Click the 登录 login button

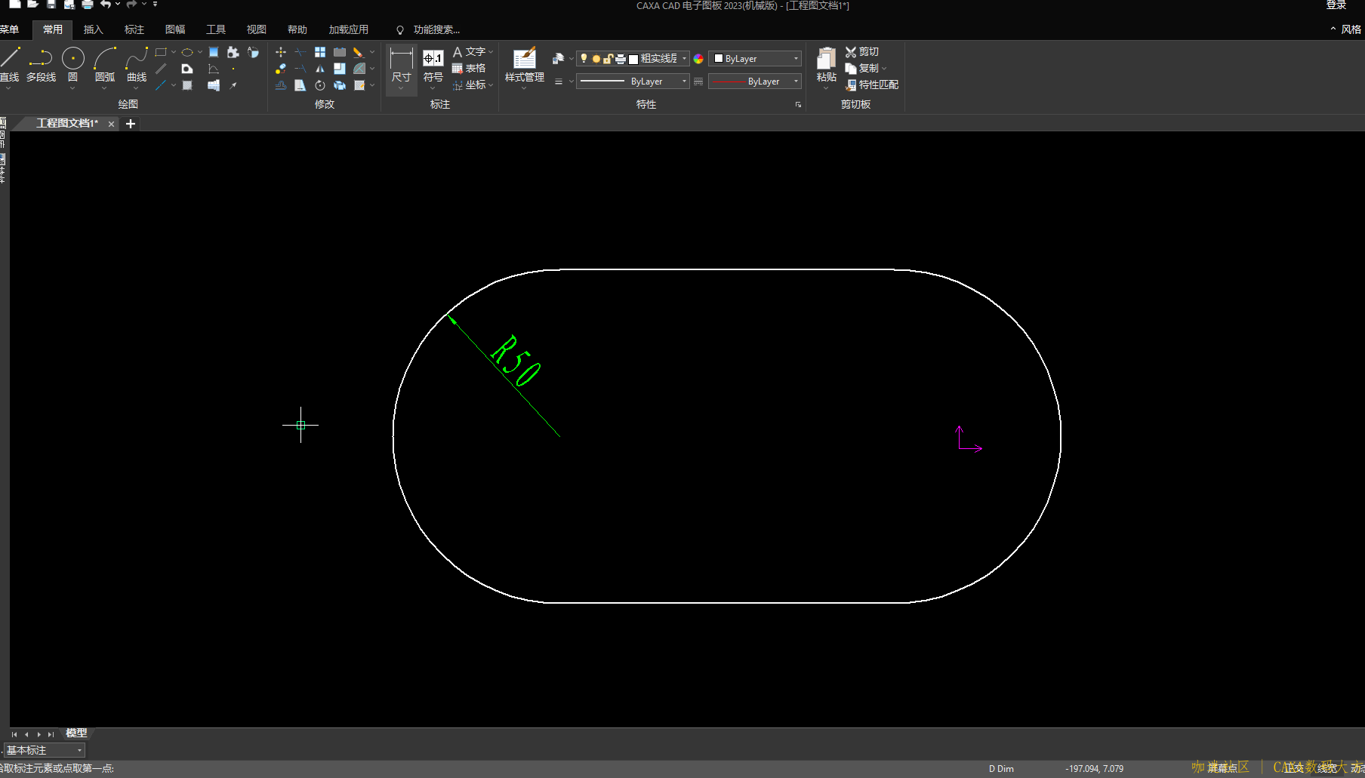tap(1336, 5)
